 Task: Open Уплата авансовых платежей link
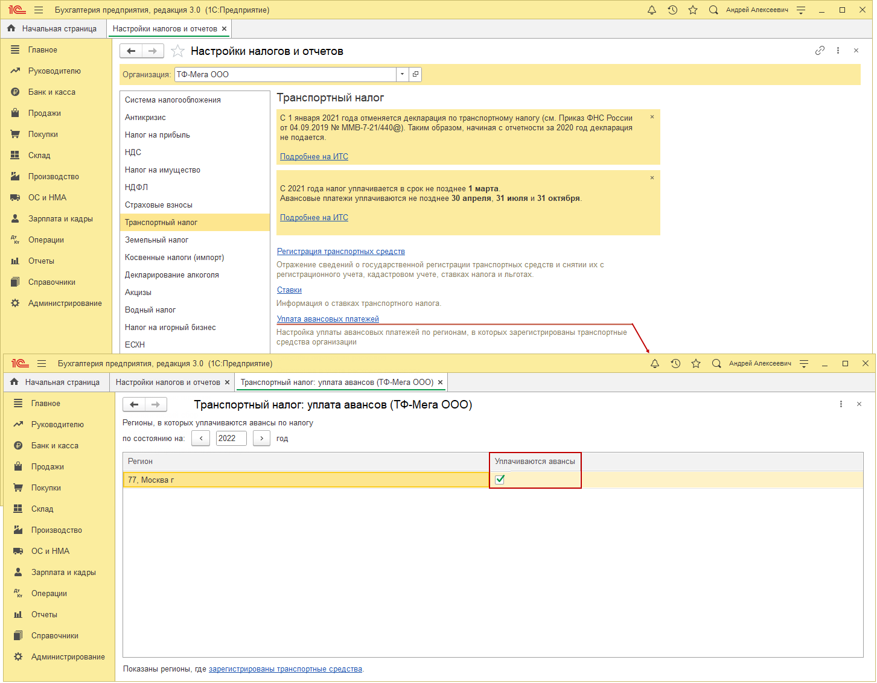click(x=328, y=319)
